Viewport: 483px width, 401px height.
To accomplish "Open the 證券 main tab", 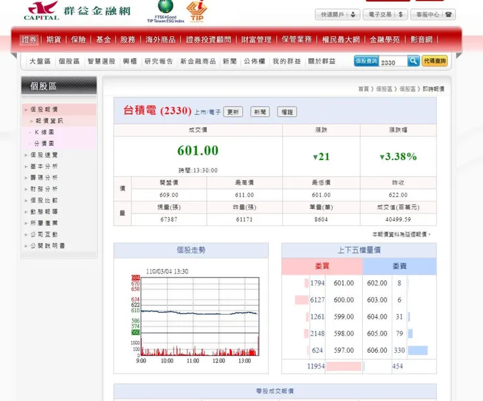I will click(x=29, y=40).
